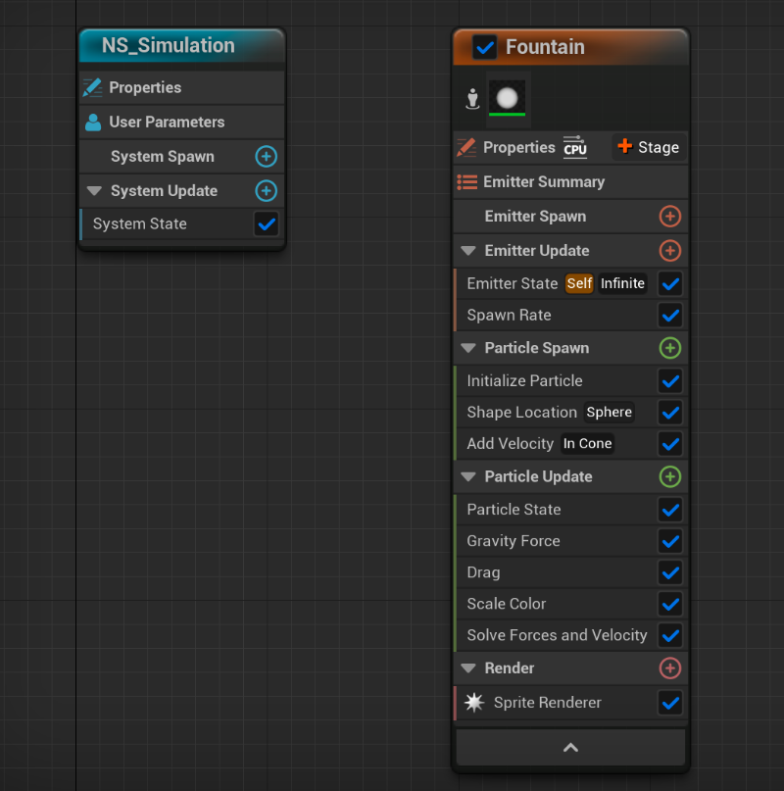Open the Emitter Summary entry
Screen dimensions: 784x791
pos(543,182)
